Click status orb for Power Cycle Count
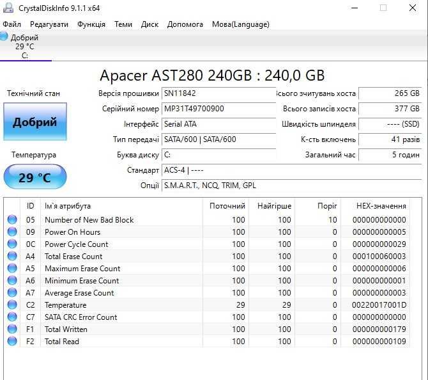The width and height of the screenshot is (428, 380). click(x=12, y=244)
